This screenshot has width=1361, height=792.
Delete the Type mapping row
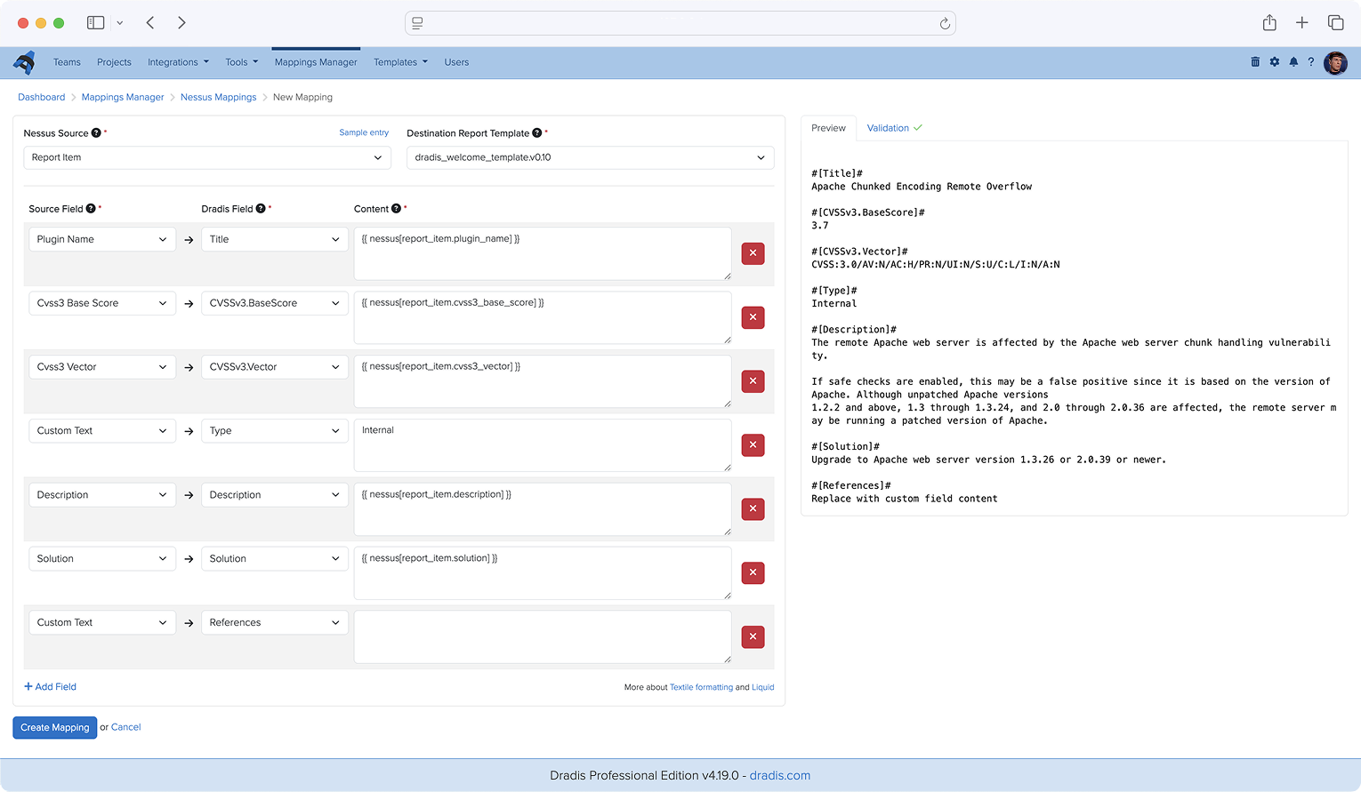753,445
